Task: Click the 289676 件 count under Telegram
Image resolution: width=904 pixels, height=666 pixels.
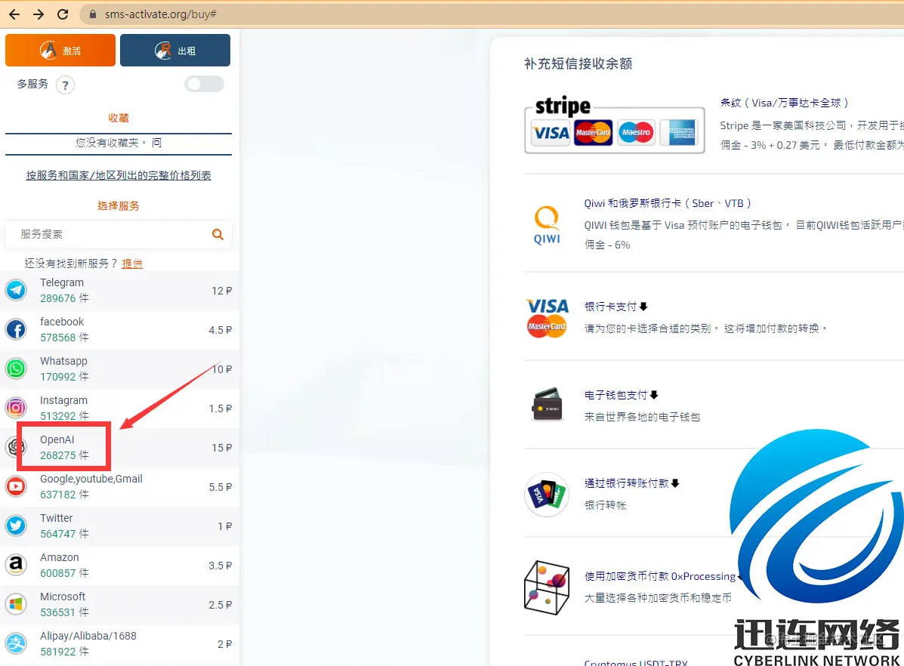Action: [x=64, y=298]
